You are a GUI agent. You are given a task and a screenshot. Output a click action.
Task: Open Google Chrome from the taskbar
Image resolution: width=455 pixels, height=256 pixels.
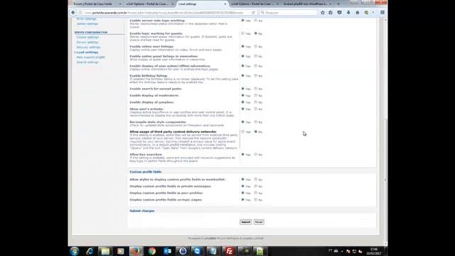point(151,251)
